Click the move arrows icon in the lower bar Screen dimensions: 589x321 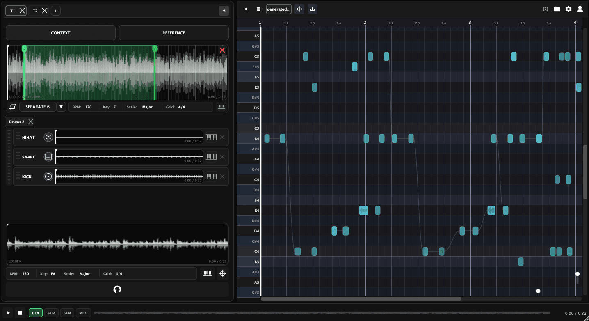click(x=223, y=273)
